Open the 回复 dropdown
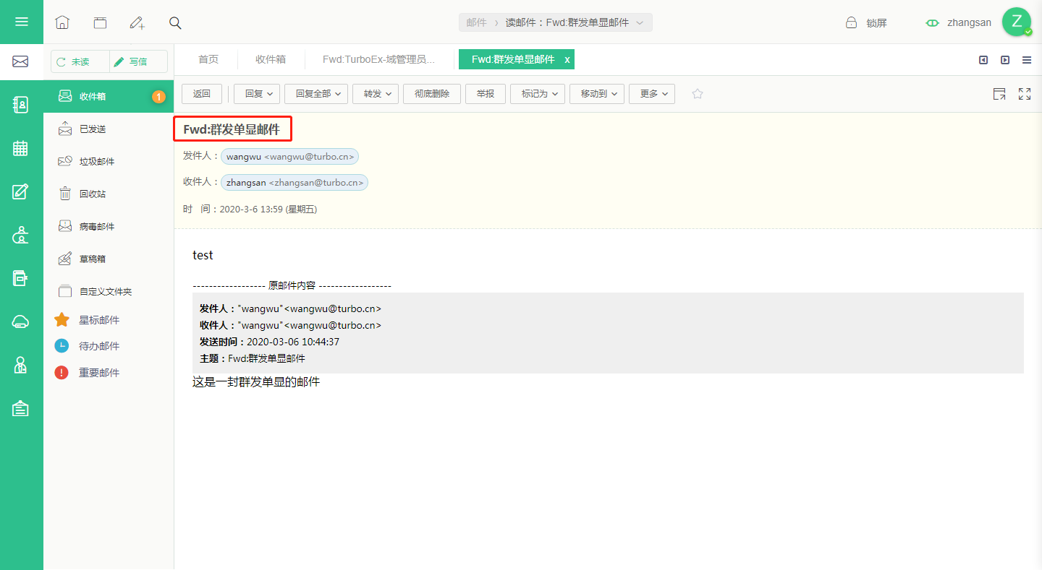This screenshot has width=1042, height=570. pos(257,94)
